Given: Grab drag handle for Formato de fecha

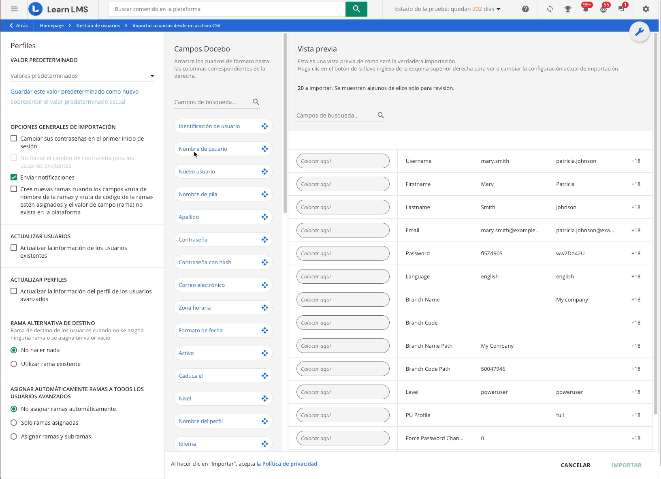Looking at the screenshot, I should (265, 330).
